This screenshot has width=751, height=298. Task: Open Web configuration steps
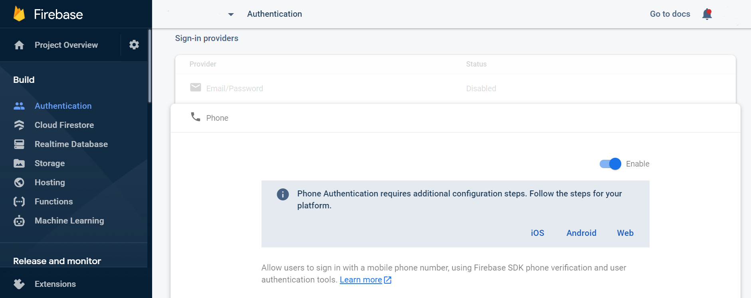coord(625,233)
